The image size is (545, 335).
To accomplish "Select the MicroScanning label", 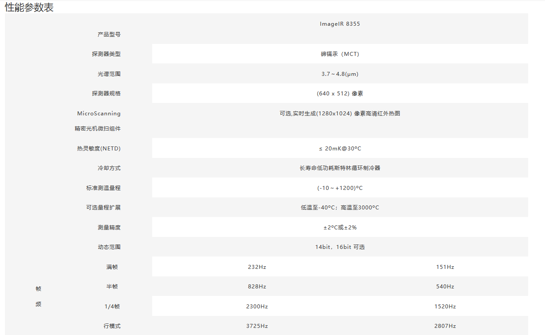I will (99, 114).
